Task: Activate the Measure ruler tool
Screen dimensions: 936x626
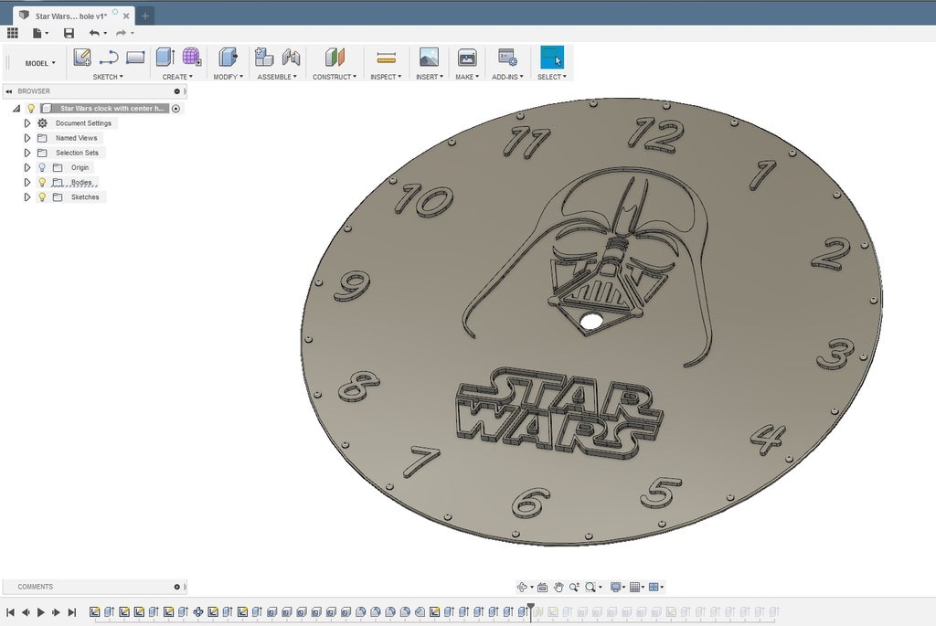Action: (x=387, y=58)
